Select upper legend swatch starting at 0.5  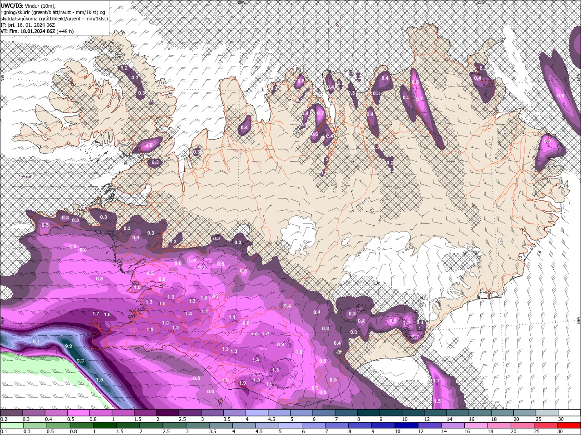pos(78,413)
